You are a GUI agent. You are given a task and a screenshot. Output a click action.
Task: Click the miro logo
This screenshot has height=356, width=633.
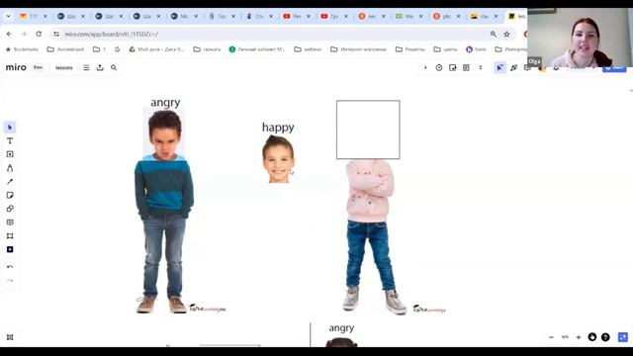(16, 67)
